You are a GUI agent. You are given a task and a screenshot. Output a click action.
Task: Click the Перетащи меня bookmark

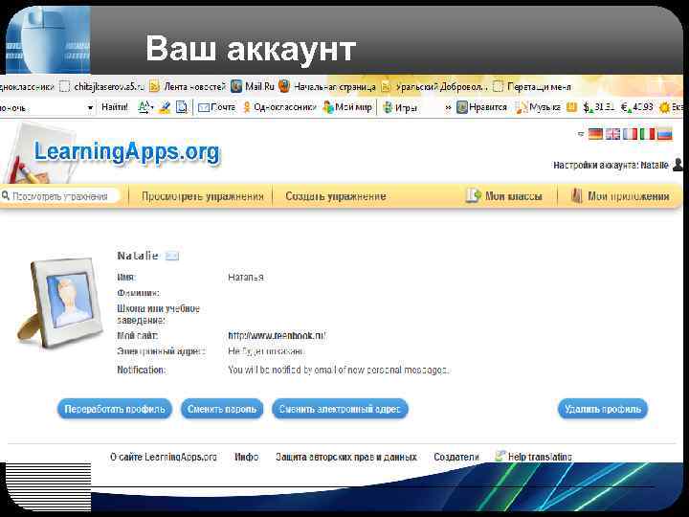[532, 86]
